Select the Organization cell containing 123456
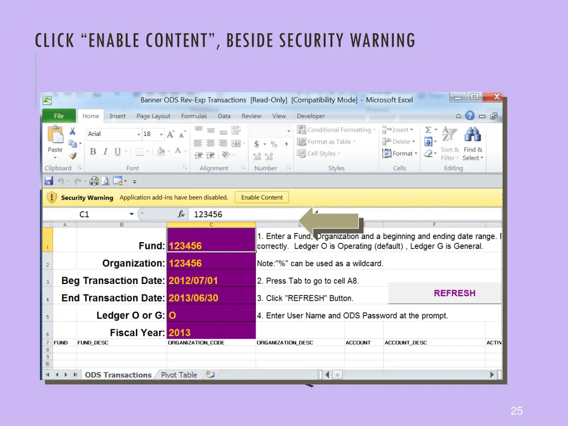The width and height of the screenshot is (568, 426). click(x=211, y=263)
